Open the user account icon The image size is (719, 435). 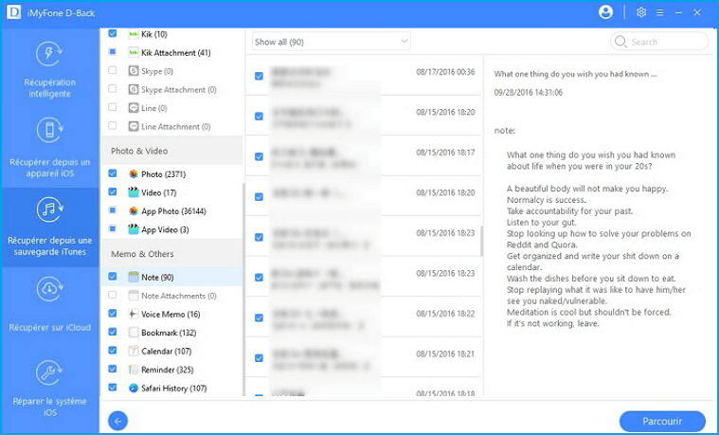click(605, 12)
